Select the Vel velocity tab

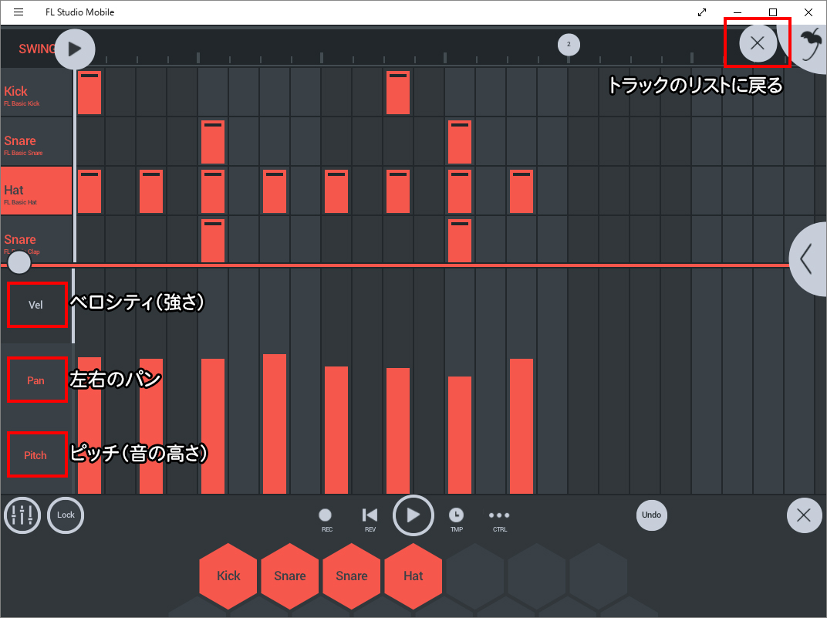pyautogui.click(x=36, y=305)
